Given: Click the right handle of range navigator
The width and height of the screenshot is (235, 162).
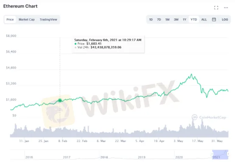Looking at the screenshot, I should (x=228, y=154).
